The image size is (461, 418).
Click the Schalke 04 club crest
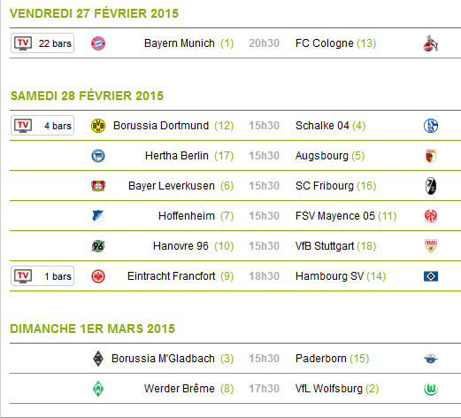click(431, 126)
